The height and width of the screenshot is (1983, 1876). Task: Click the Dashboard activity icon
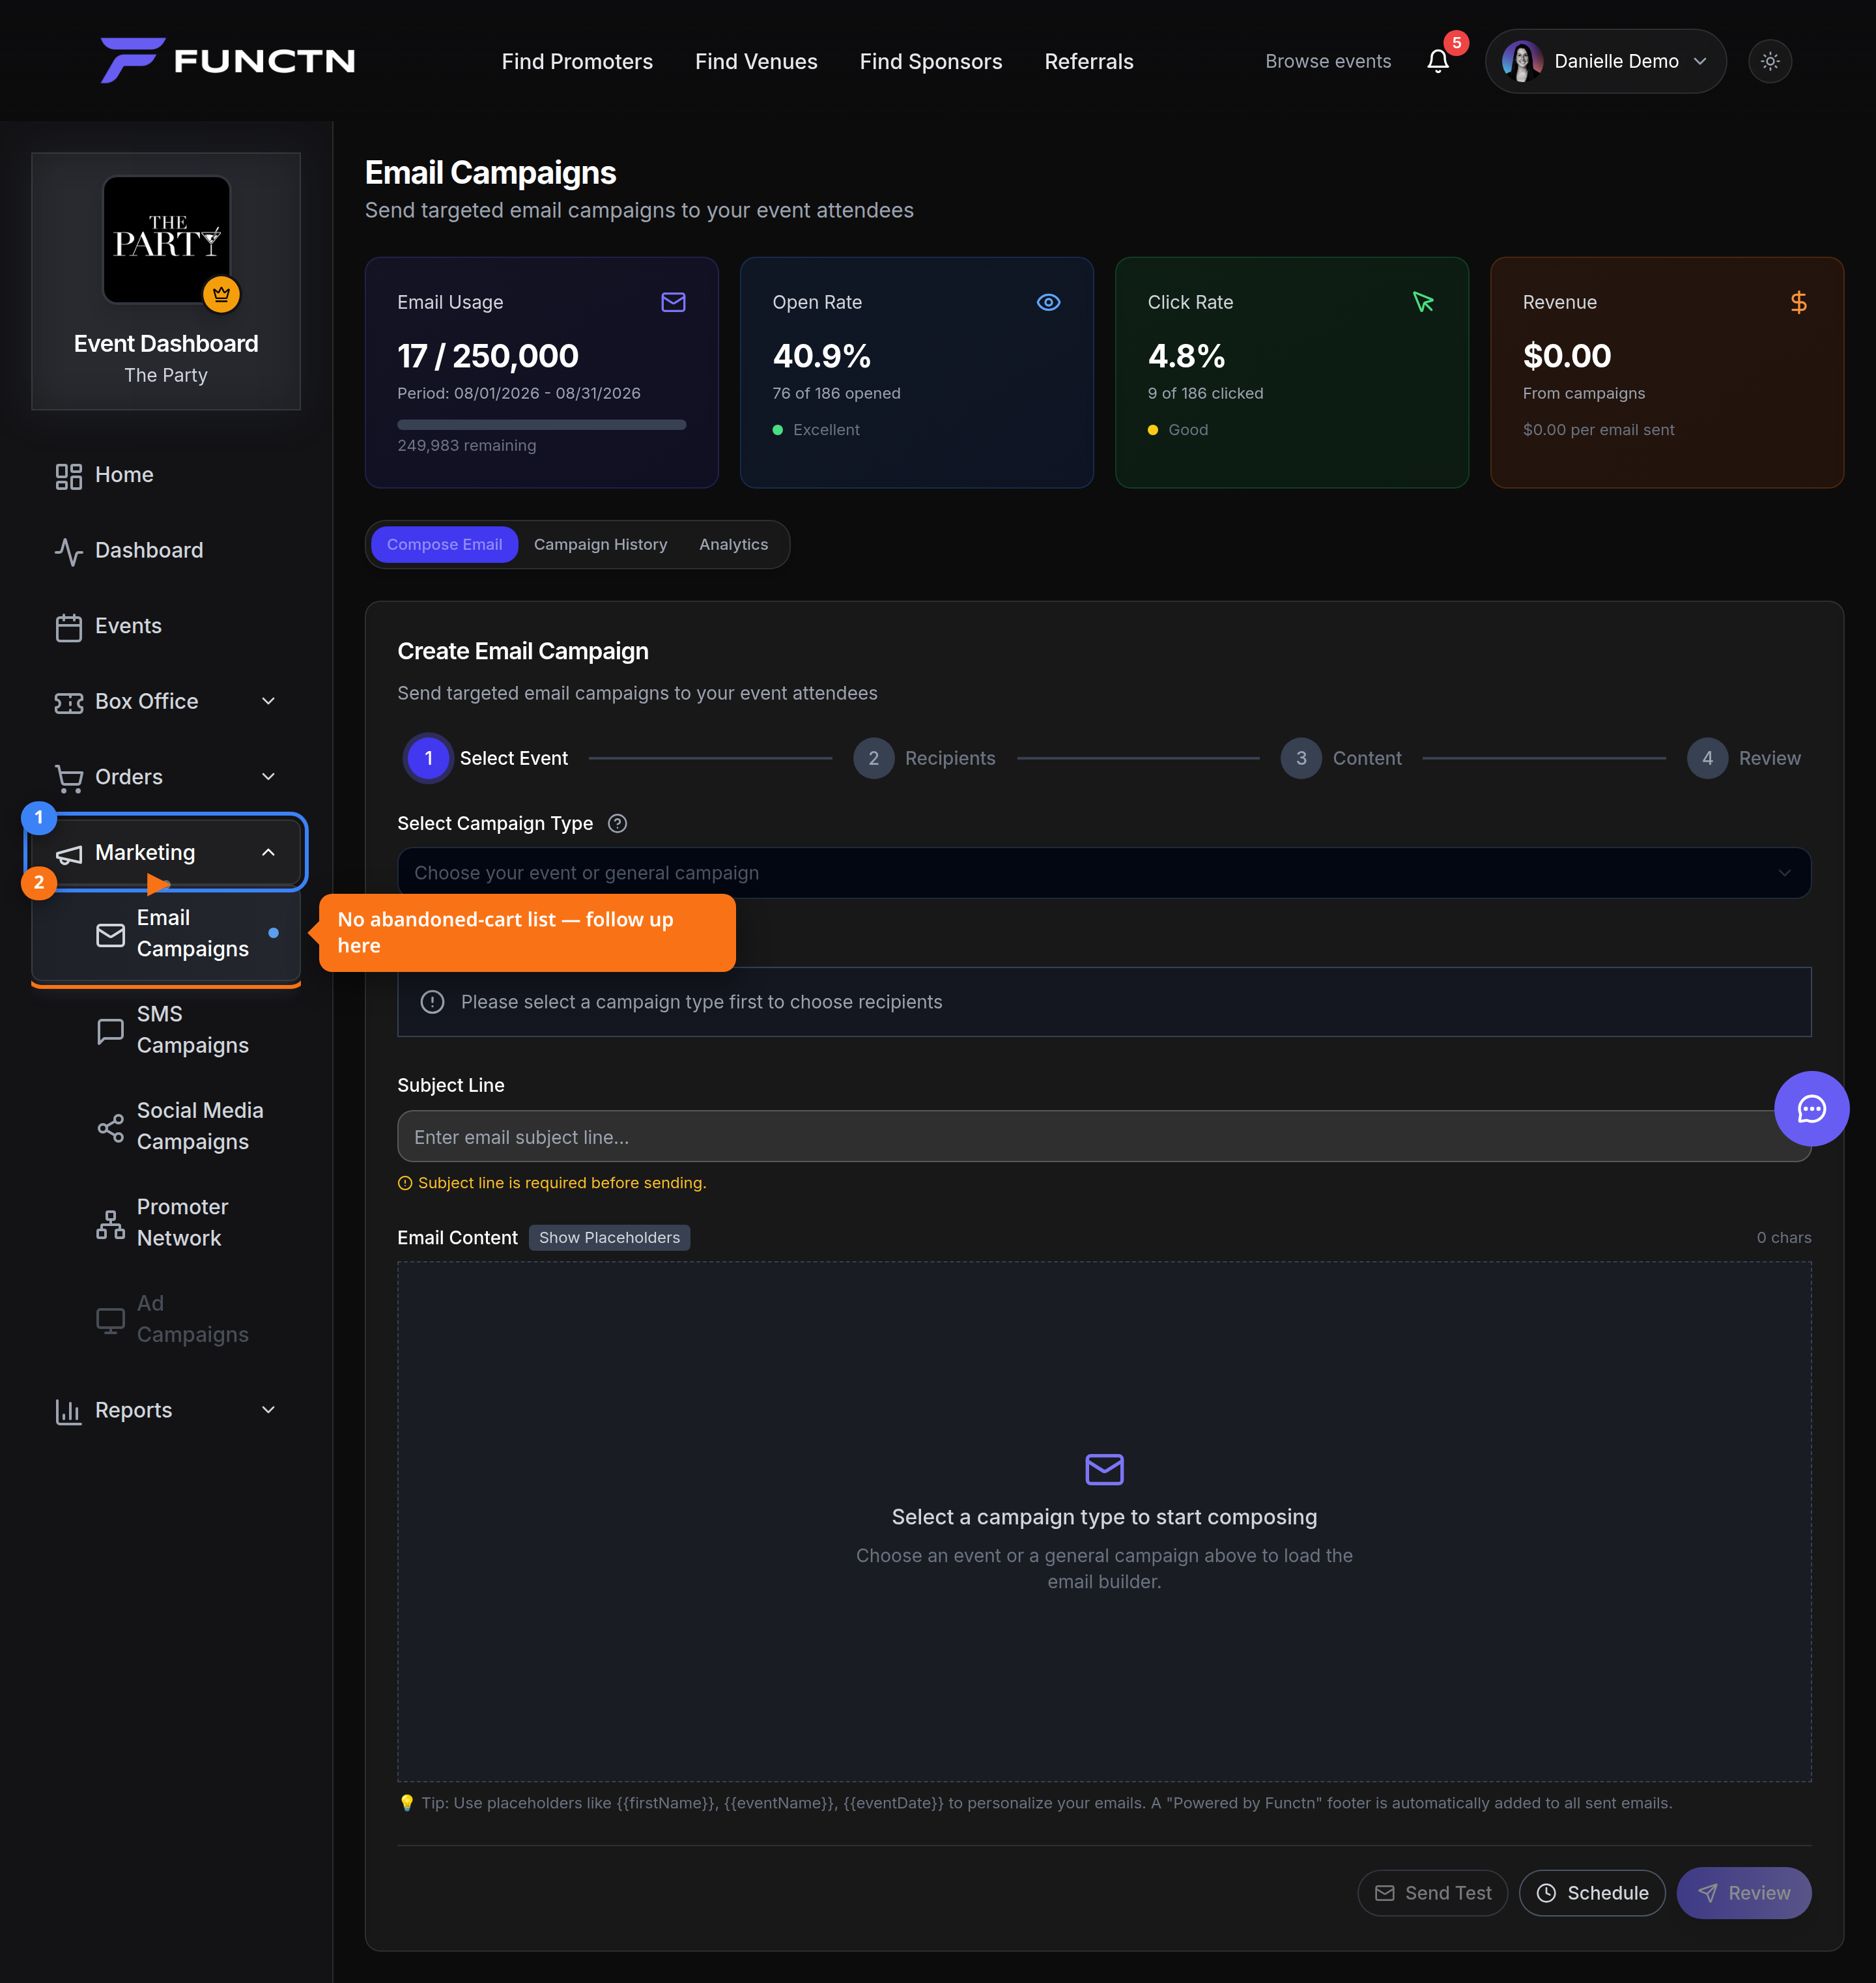tap(69, 551)
